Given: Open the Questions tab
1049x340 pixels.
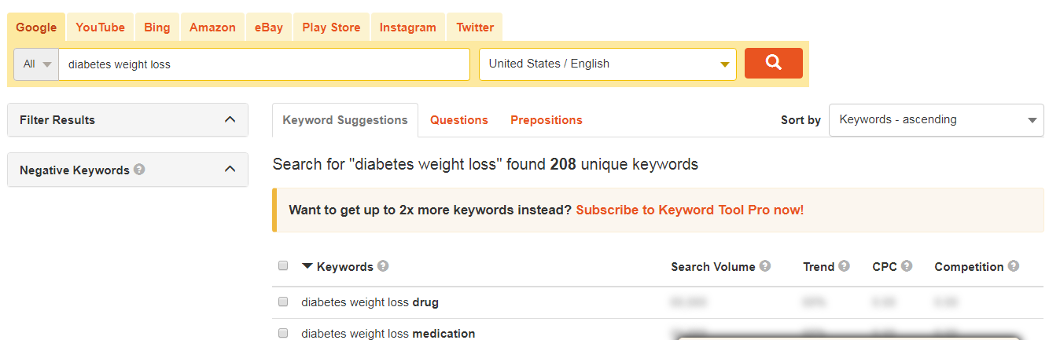Looking at the screenshot, I should tap(459, 120).
